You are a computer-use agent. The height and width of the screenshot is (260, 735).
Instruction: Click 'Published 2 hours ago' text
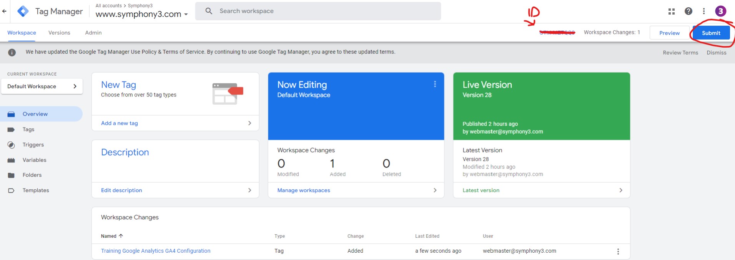coord(490,124)
